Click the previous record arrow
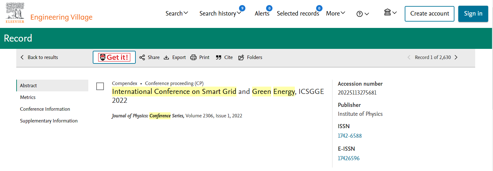The width and height of the screenshot is (493, 171). click(x=409, y=57)
